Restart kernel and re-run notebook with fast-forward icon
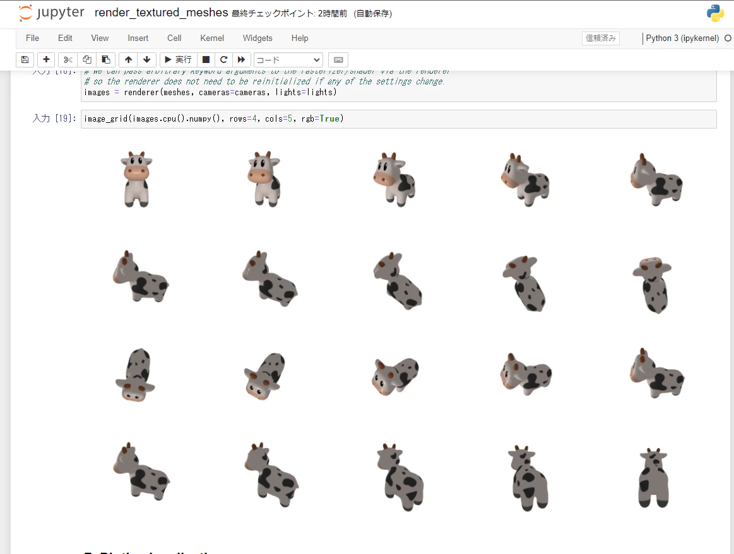 (242, 59)
